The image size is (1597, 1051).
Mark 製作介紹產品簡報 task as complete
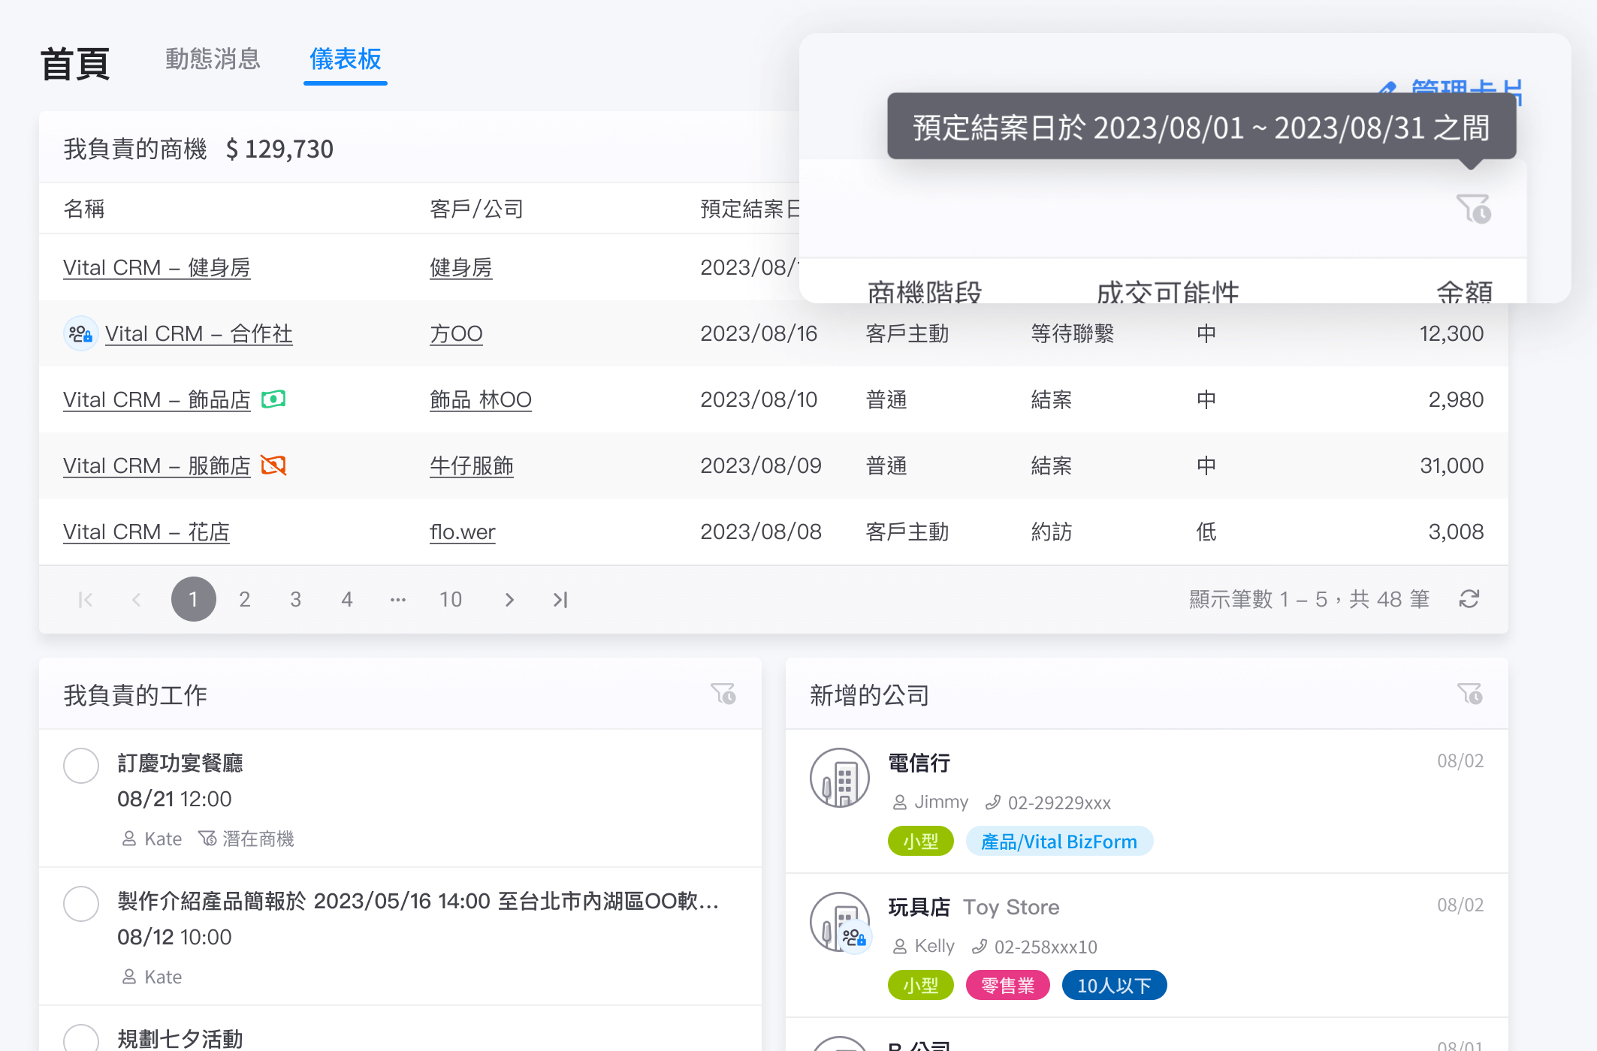pyautogui.click(x=81, y=904)
